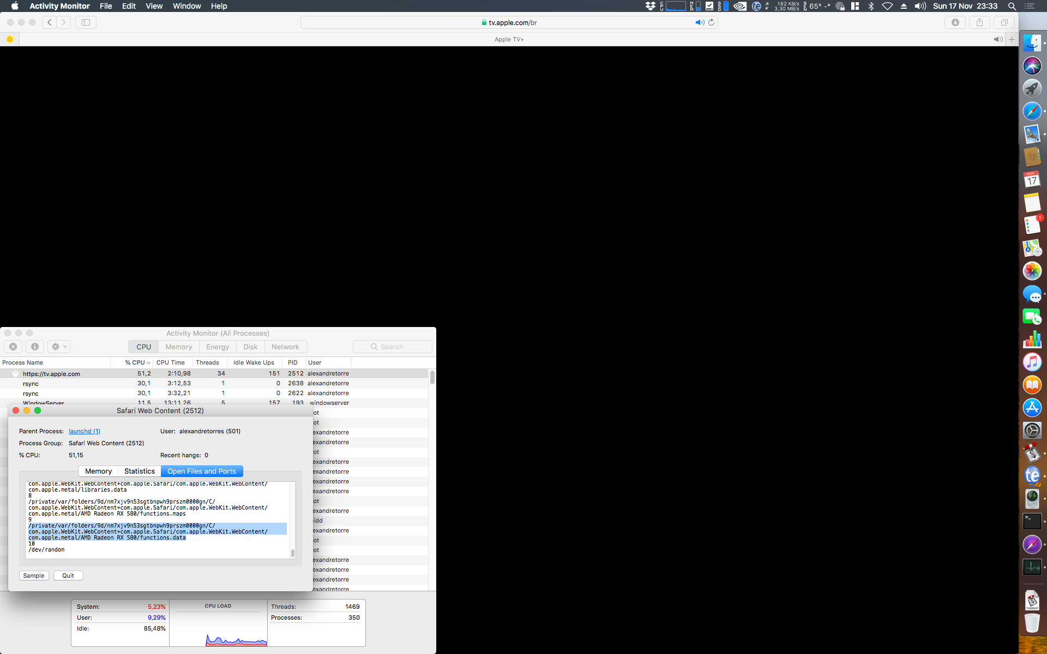Screen dimensions: 1047x654
Task: Switch to Memory tab in Activity Monitor toolbar
Action: pos(179,347)
